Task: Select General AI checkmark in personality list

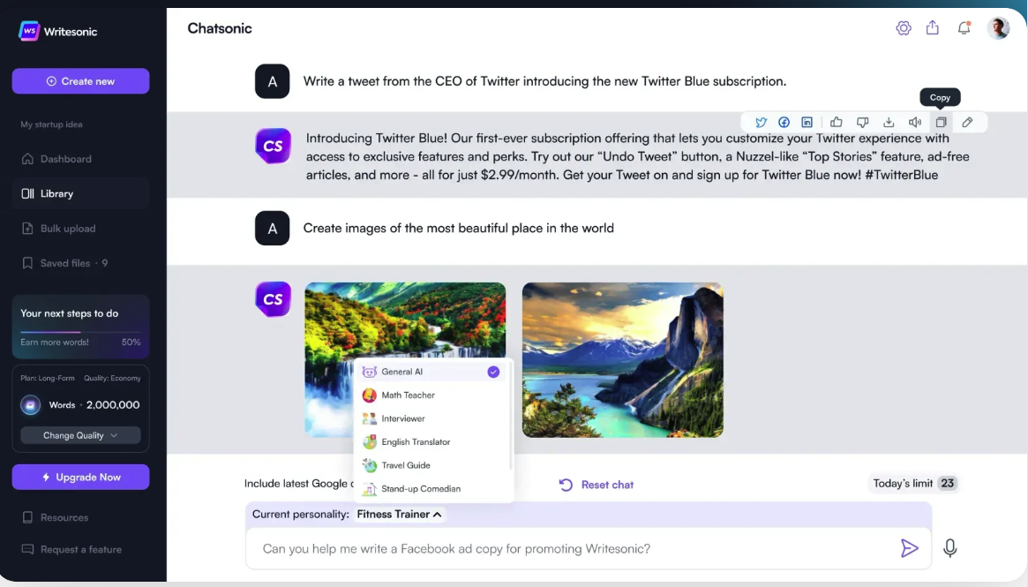Action: [x=493, y=372]
